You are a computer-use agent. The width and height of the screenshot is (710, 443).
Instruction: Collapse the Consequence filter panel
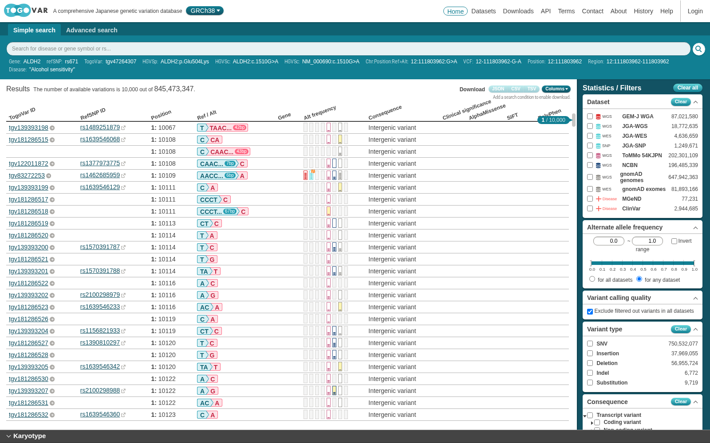[x=695, y=402]
